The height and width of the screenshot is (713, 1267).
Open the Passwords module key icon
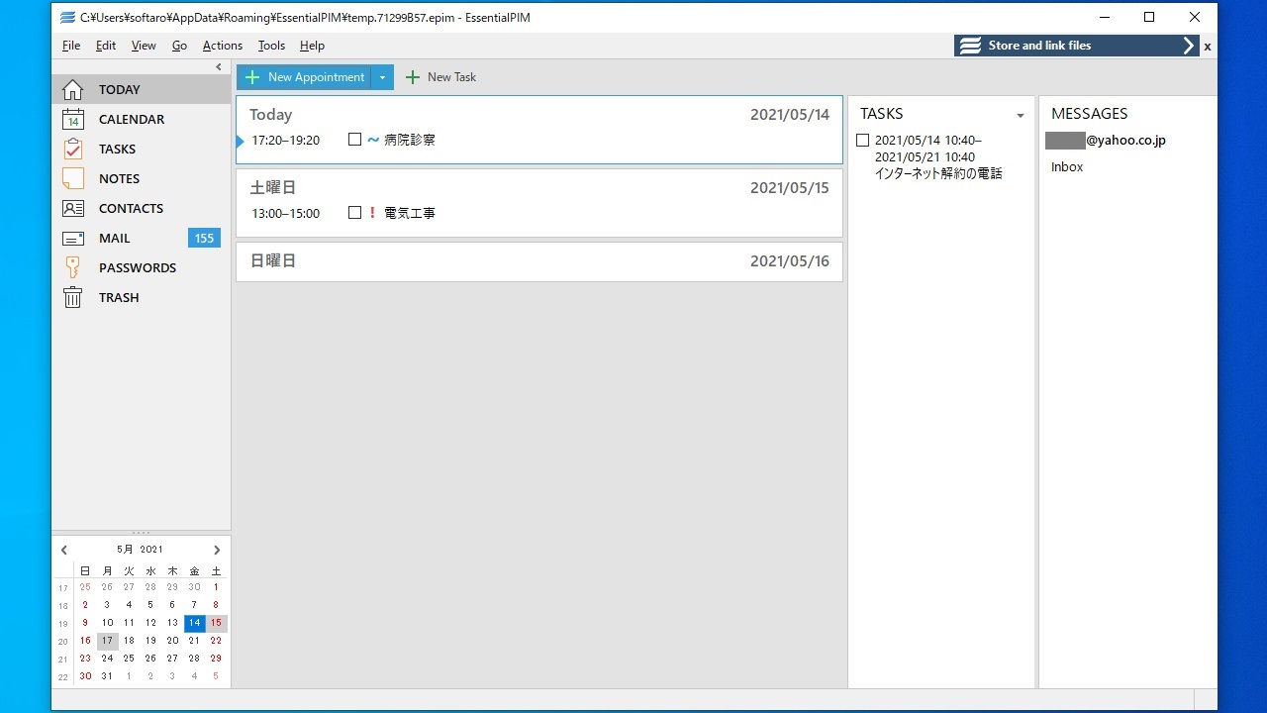tap(73, 267)
